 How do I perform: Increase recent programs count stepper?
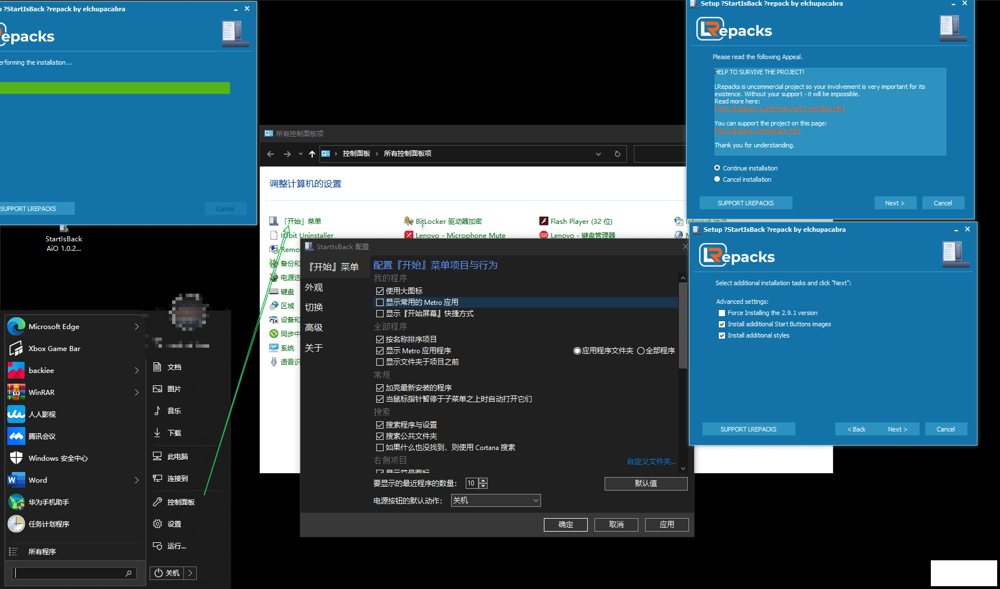tap(484, 480)
